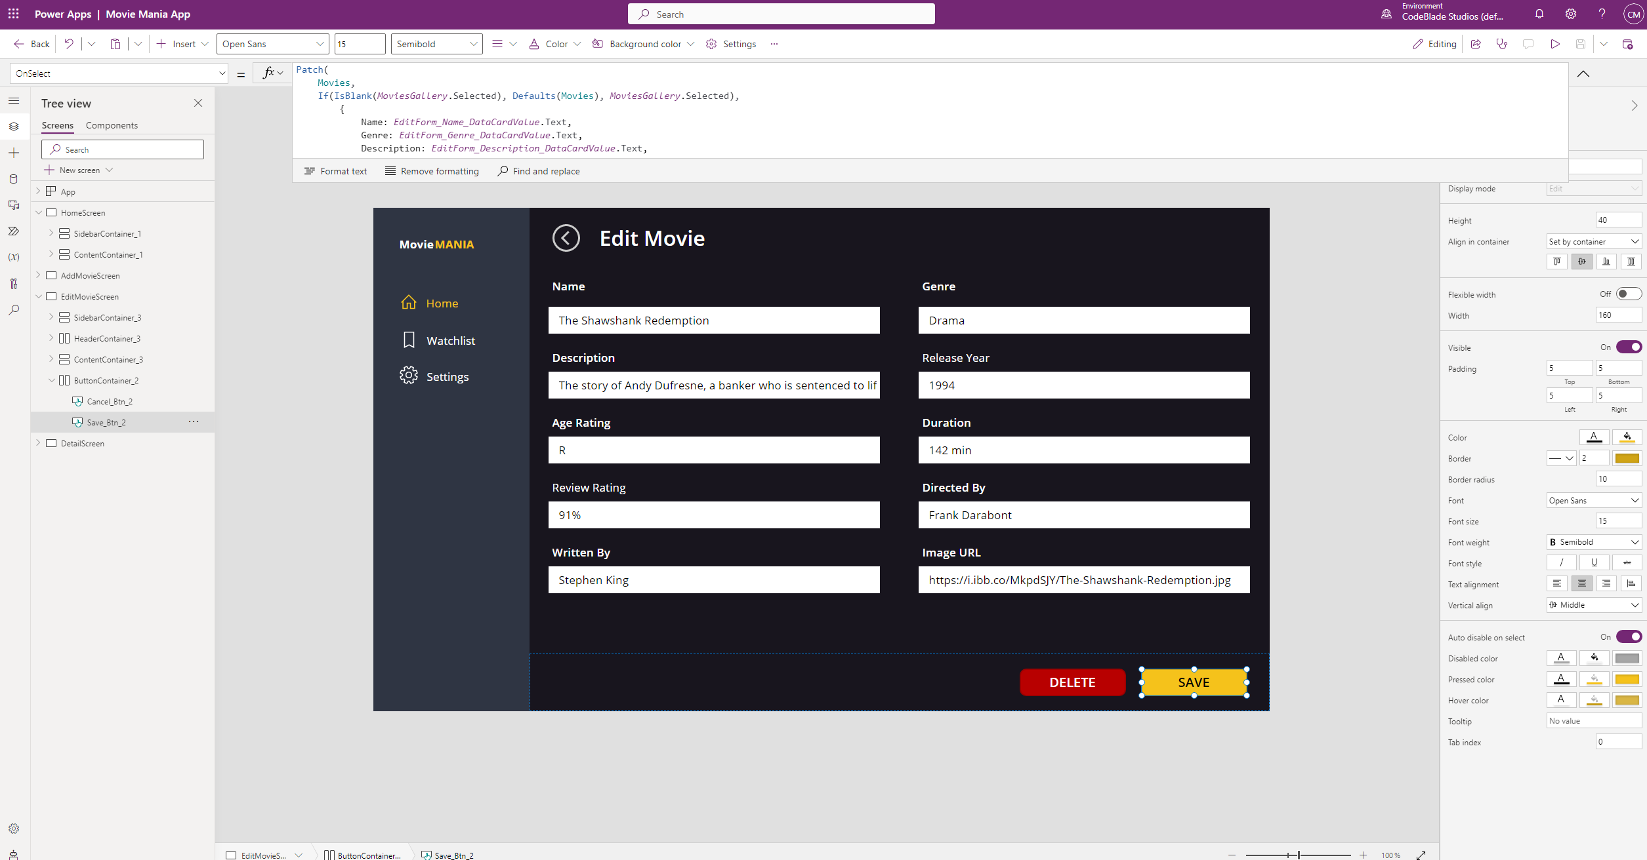Open the Advanced tools icon in left rail
The height and width of the screenshot is (860, 1647).
tap(14, 284)
